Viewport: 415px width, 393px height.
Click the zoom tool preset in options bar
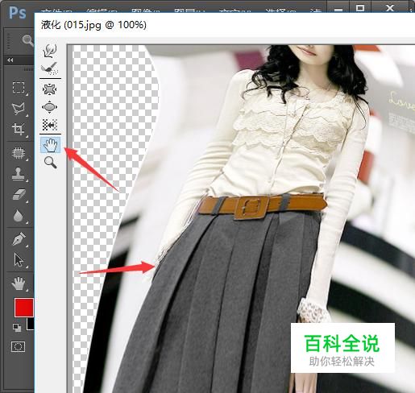pos(28,41)
